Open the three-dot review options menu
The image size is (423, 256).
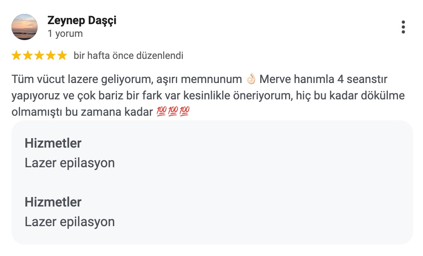coord(403,27)
